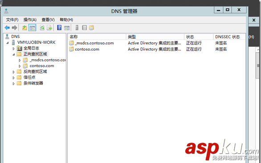Click the 未签名 cell of _msdcs.contoso.com row

[x=221, y=43]
